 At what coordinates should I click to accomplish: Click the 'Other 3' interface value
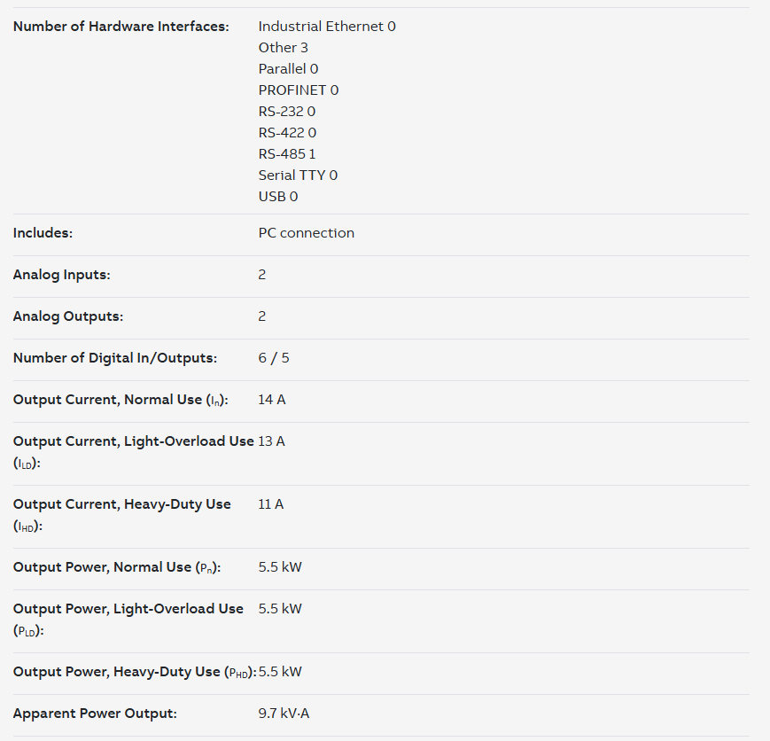tap(283, 48)
